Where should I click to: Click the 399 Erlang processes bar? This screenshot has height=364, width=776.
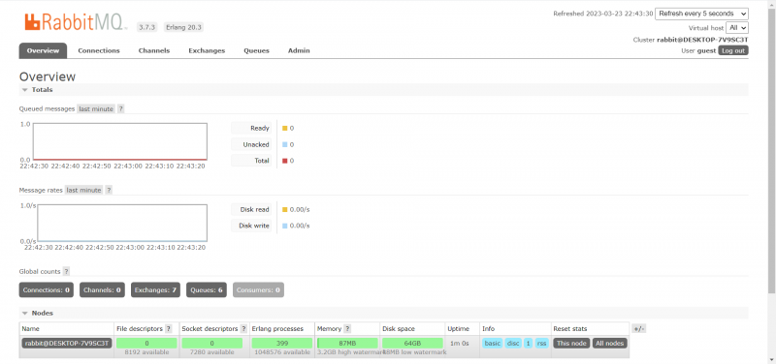click(282, 344)
